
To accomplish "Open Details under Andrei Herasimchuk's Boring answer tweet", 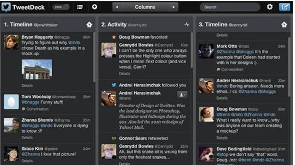I will (x=222, y=98).
